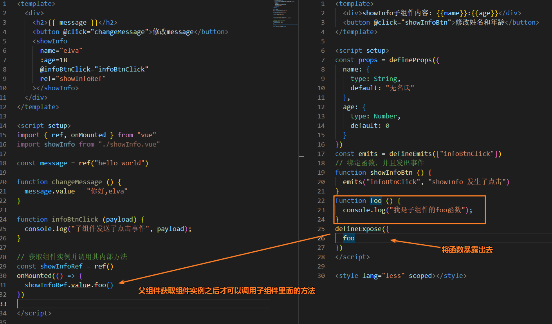Click <script setup> in the left editor
552x324 pixels.
point(44,125)
